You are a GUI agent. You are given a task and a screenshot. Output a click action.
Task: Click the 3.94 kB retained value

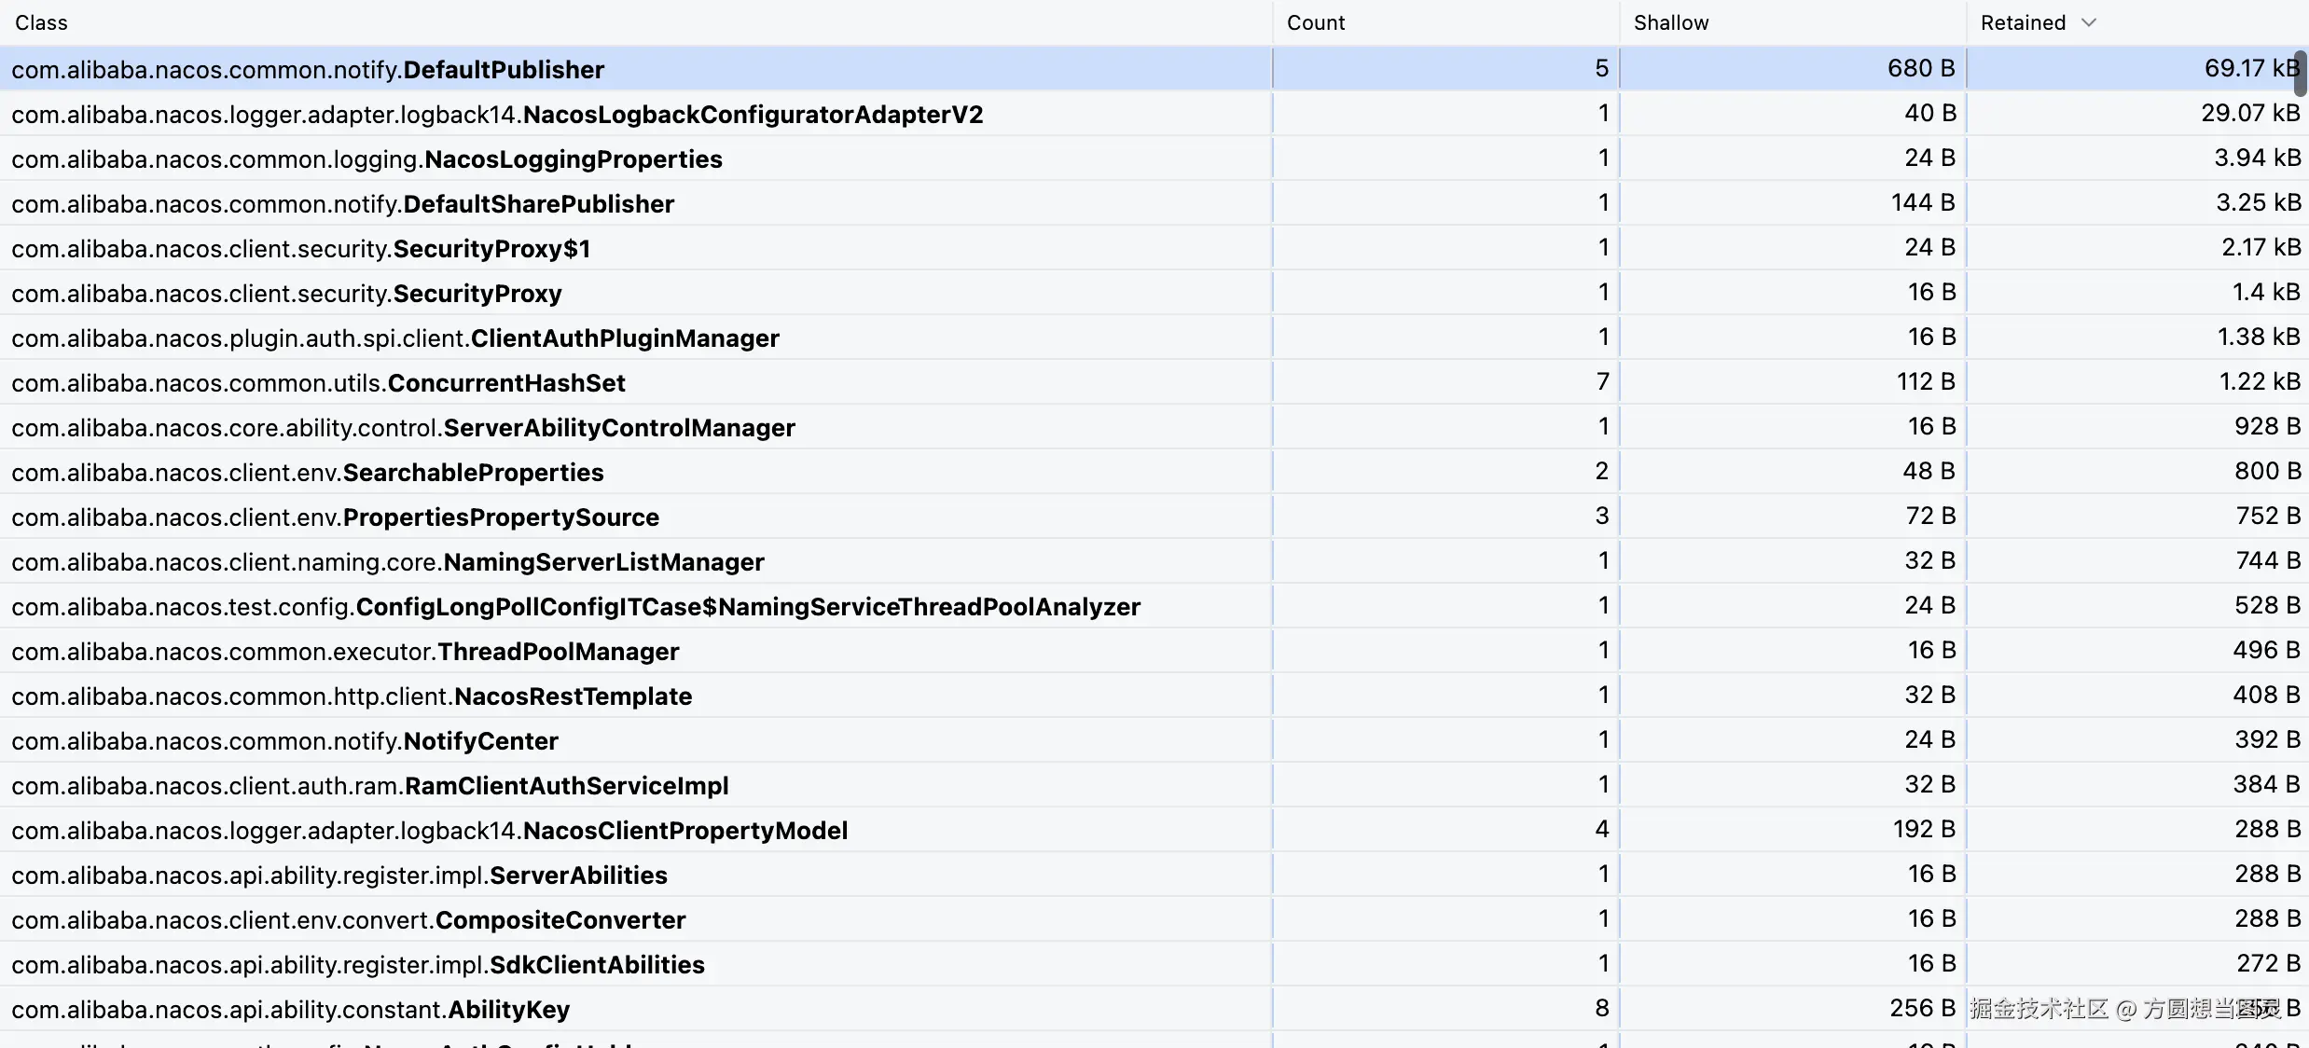[x=2257, y=158]
